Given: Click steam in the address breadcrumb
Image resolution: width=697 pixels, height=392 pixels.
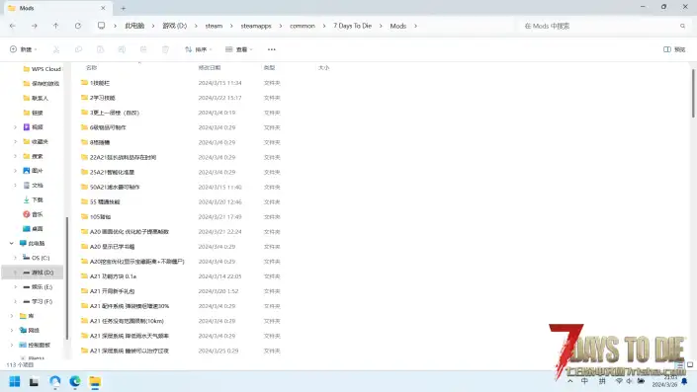Looking at the screenshot, I should [x=214, y=27].
